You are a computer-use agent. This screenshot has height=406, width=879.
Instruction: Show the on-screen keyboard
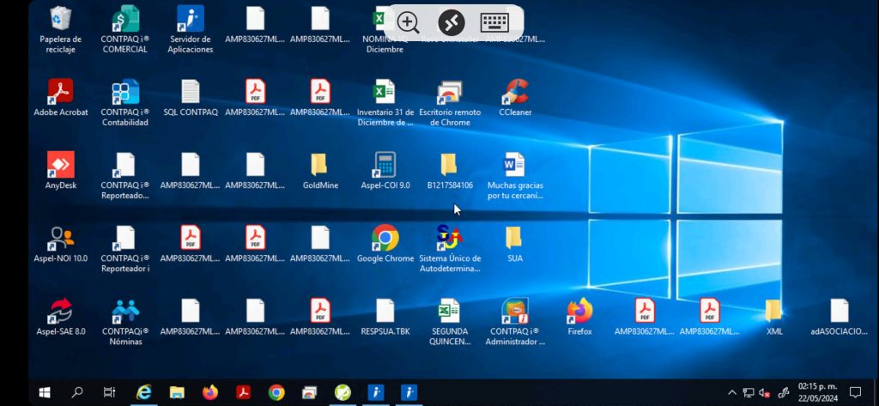click(494, 23)
